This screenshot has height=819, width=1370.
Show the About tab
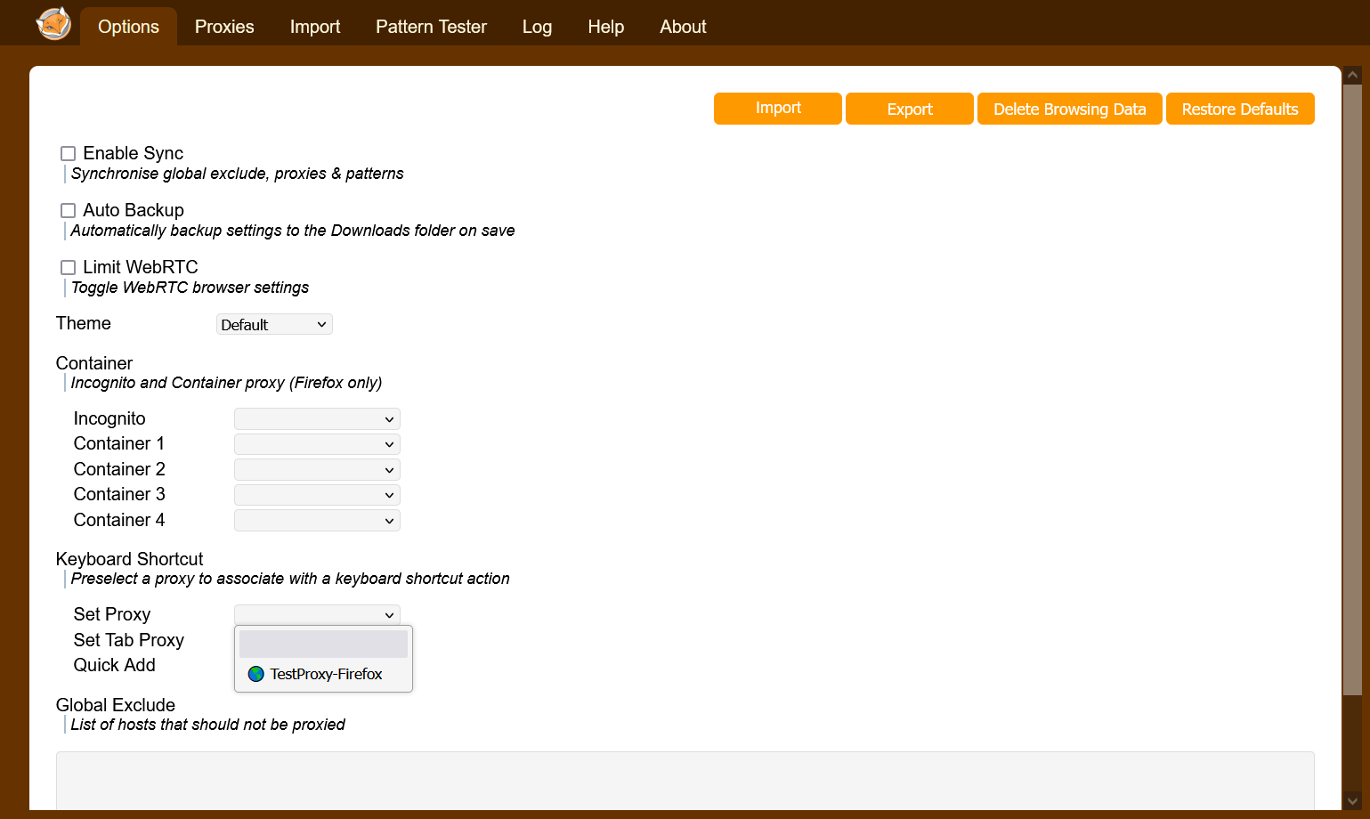(683, 27)
